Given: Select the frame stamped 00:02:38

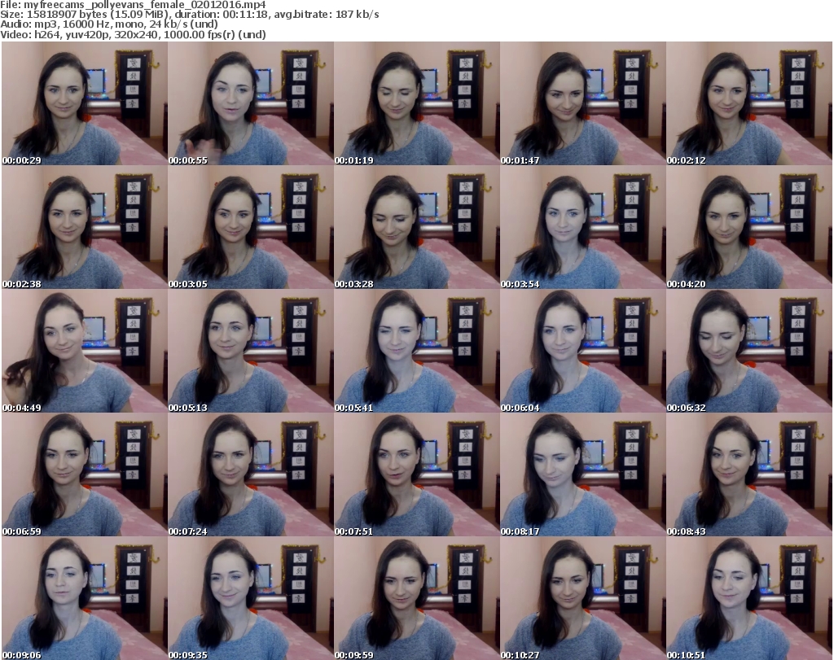Looking at the screenshot, I should [x=85, y=227].
